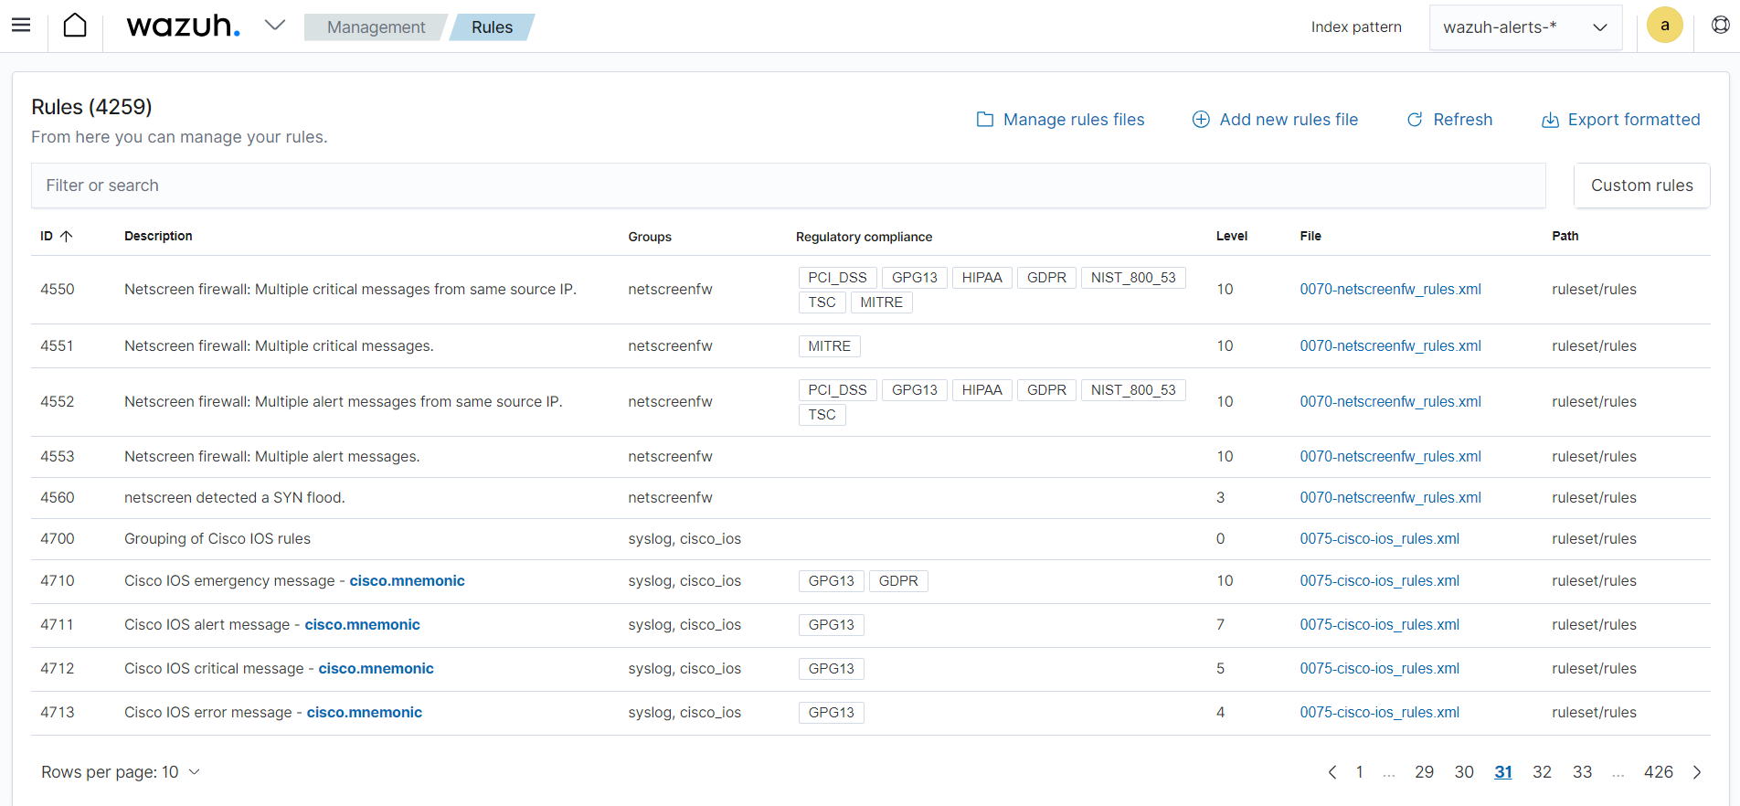The image size is (1740, 806).
Task: Go to page 29
Action: 1424,772
